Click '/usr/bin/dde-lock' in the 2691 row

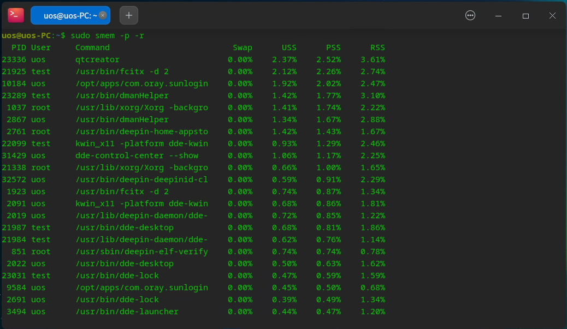click(x=117, y=300)
